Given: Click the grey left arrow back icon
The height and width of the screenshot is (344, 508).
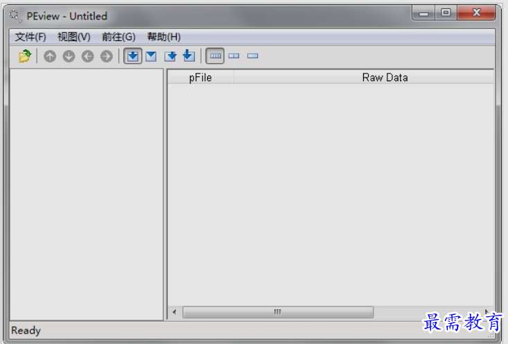Looking at the screenshot, I should tap(87, 56).
